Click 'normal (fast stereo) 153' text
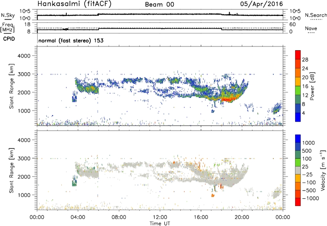Image resolution: width=327 pixels, height=226 pixels. [x=71, y=40]
